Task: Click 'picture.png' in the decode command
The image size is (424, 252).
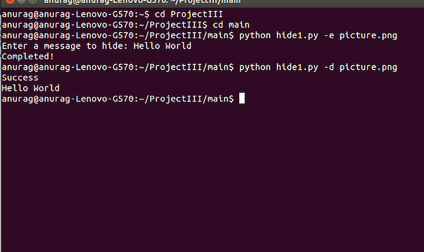Action: (x=368, y=67)
